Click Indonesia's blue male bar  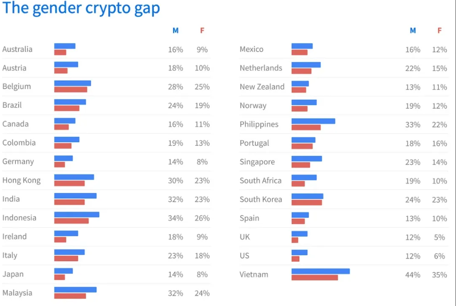point(77,215)
